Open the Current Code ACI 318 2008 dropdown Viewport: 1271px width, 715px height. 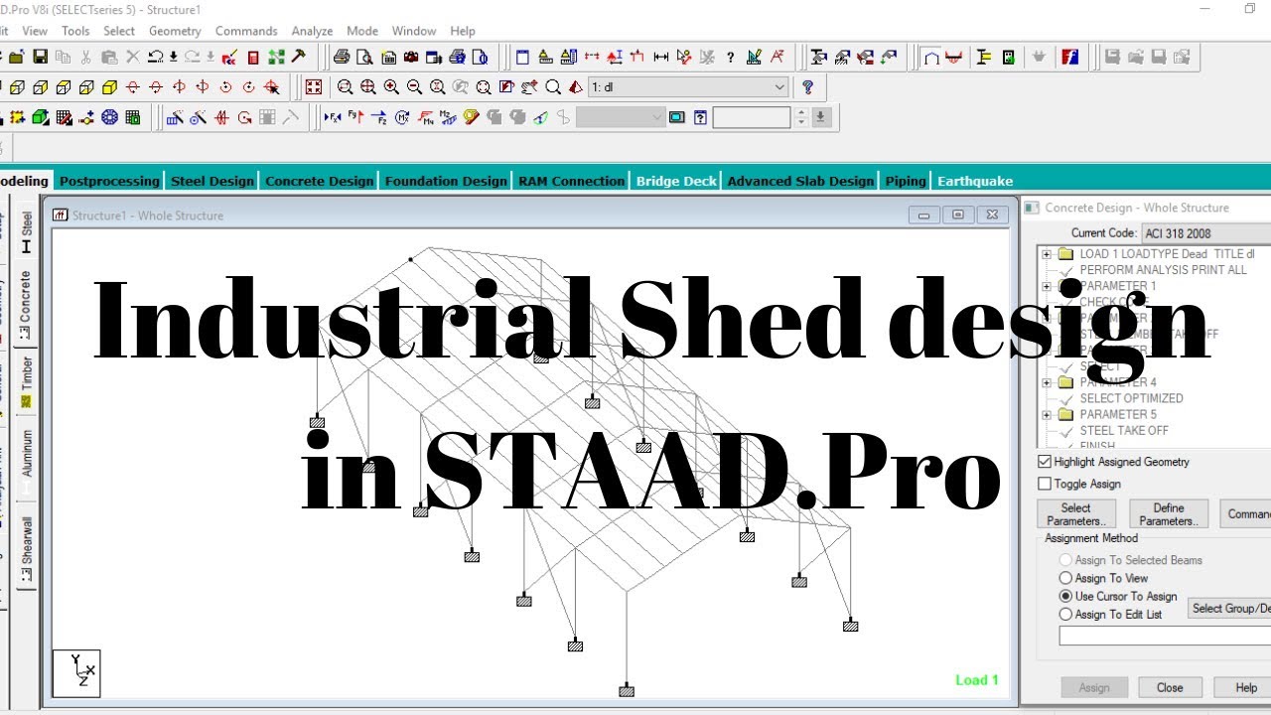1205,233
